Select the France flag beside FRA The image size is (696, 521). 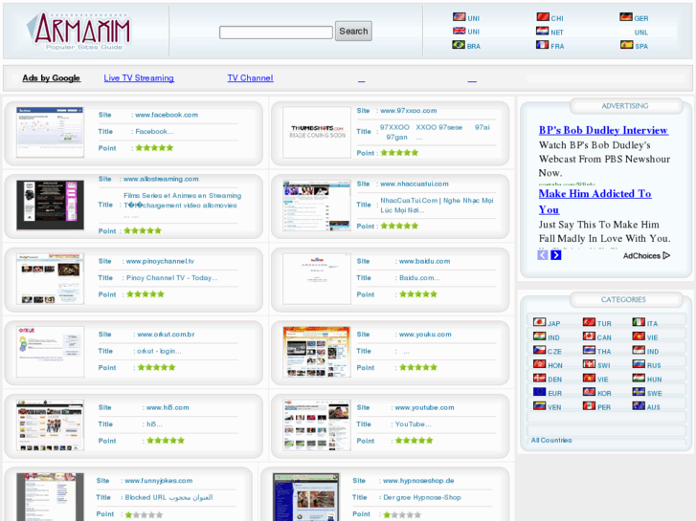[543, 45]
